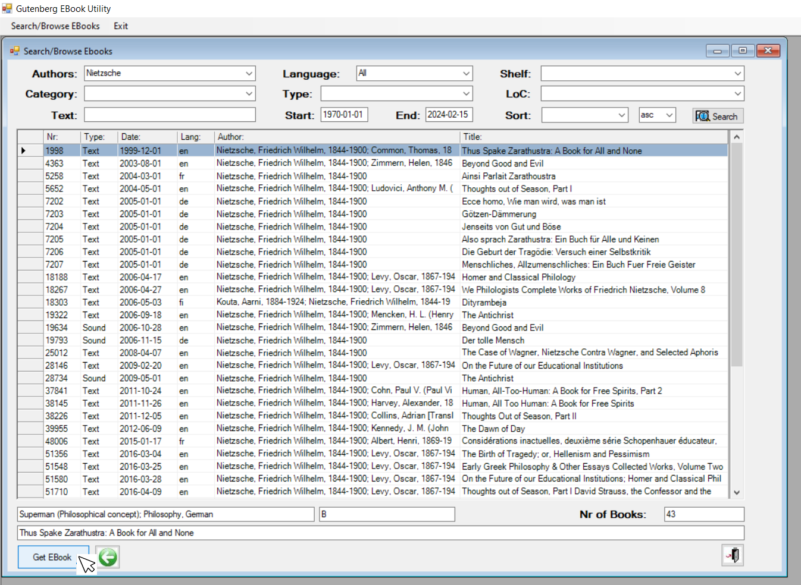Select Thoughts Out of Season, Part II title
This screenshot has width=801, height=585.
click(x=595, y=416)
